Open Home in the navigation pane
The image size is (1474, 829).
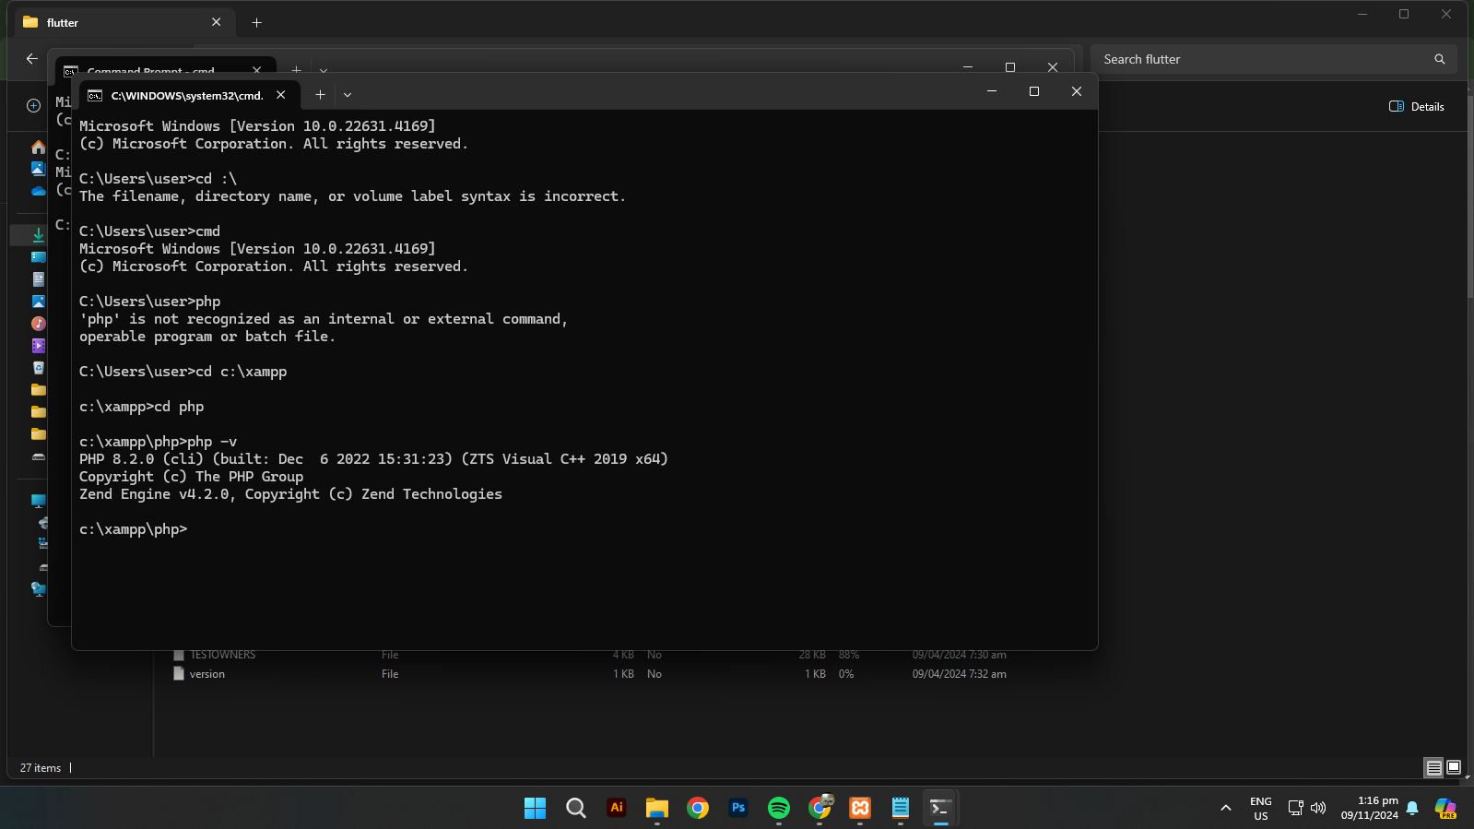[x=38, y=148]
